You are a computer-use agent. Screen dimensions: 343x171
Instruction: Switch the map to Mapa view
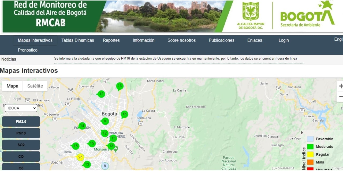(x=13, y=86)
